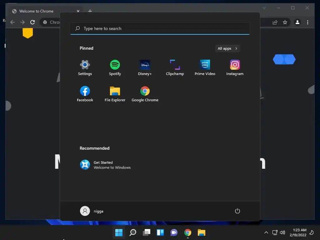
Task: Click the Windows Start button on taskbar
Action: (x=119, y=232)
